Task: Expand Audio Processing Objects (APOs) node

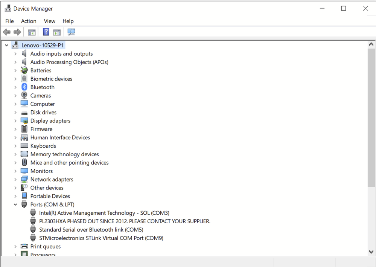Action: pyautogui.click(x=15, y=62)
